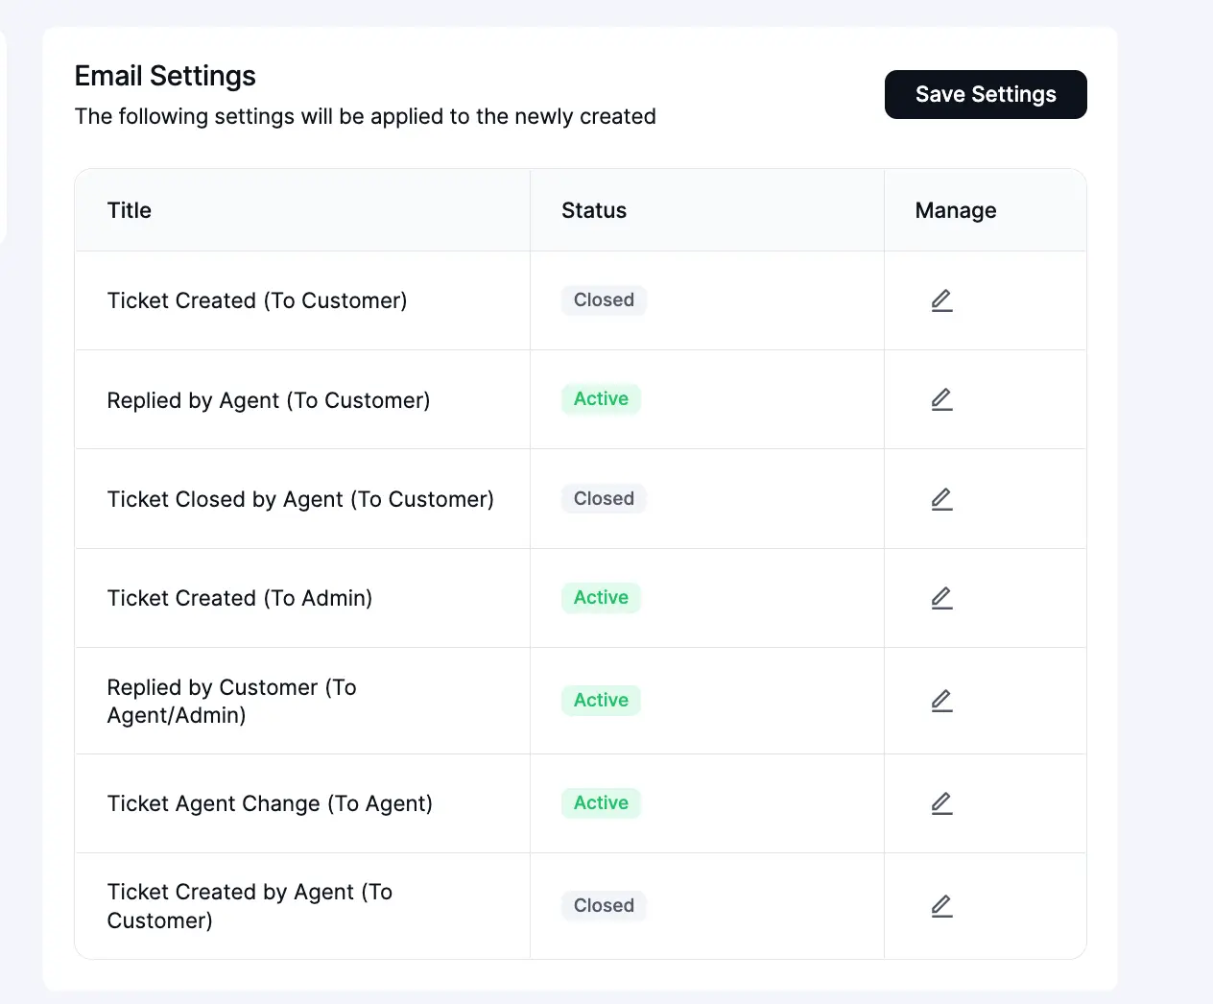This screenshot has height=1004, width=1213.
Task: Click the pencil icon in the bottom table row
Action: (941, 905)
